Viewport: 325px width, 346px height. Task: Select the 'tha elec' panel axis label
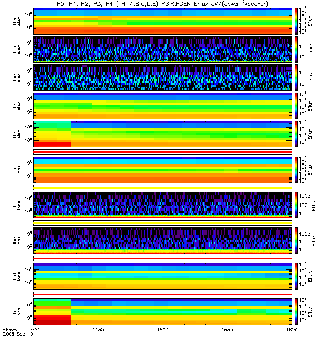16,21
